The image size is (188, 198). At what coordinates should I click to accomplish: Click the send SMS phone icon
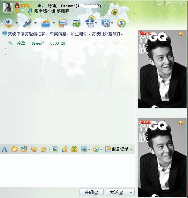coord(62,23)
